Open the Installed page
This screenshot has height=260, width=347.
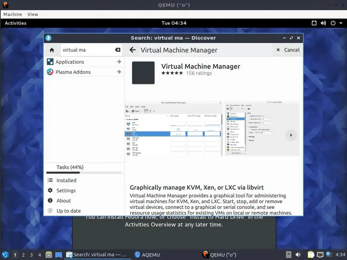point(84,180)
